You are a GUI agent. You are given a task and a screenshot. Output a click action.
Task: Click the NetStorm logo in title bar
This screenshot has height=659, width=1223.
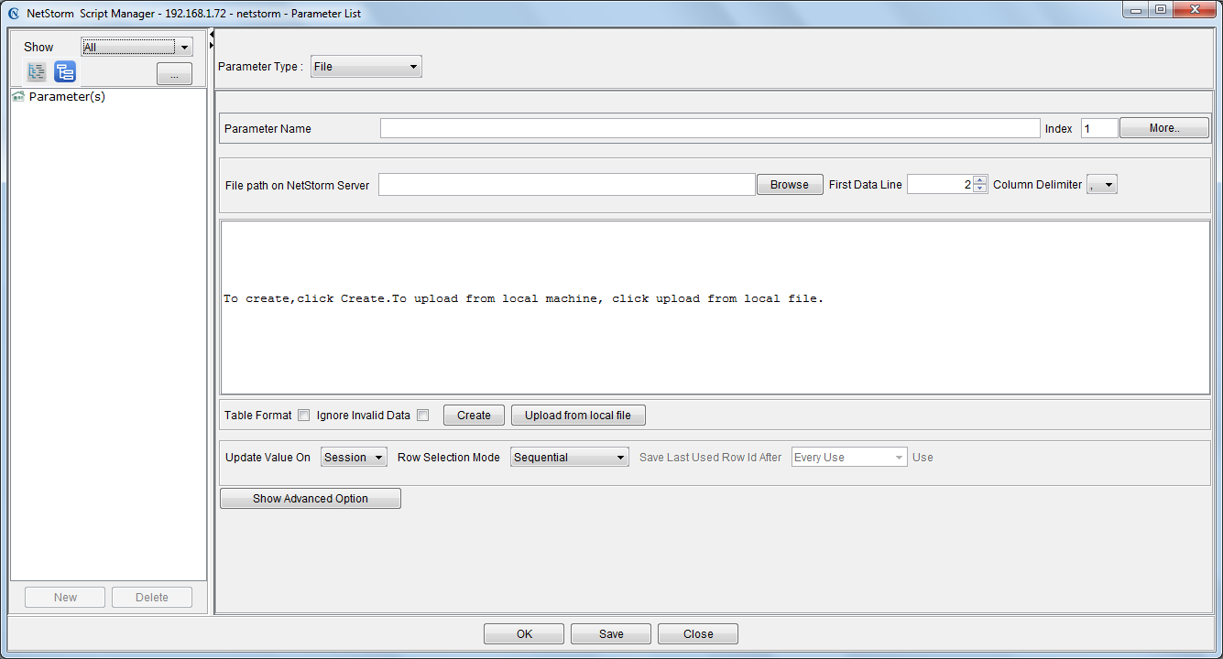[14, 14]
